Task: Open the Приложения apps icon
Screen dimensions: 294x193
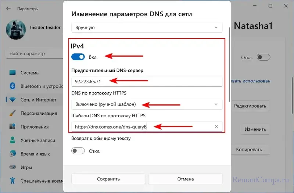Action: coord(13,127)
